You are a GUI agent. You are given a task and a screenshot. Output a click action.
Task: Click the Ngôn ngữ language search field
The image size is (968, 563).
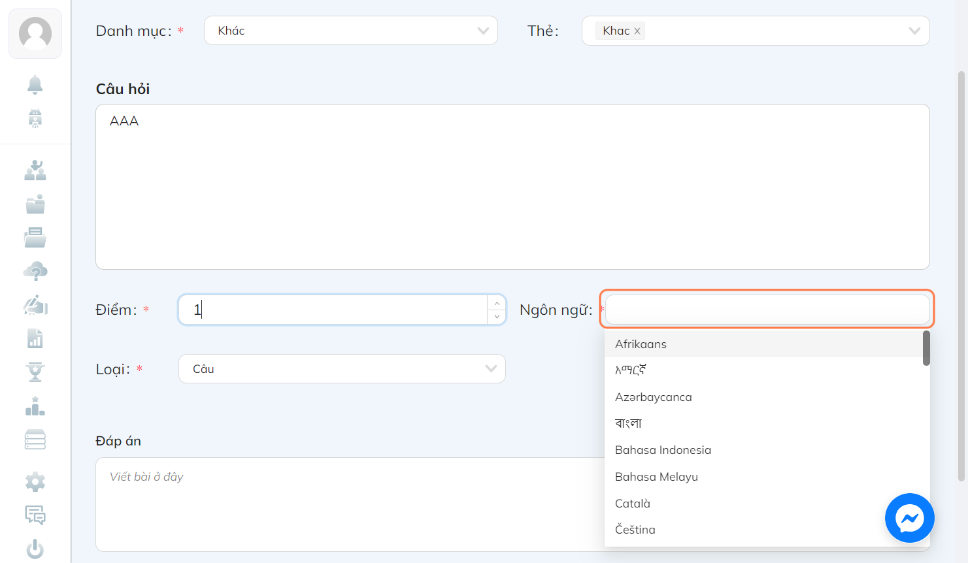(767, 309)
